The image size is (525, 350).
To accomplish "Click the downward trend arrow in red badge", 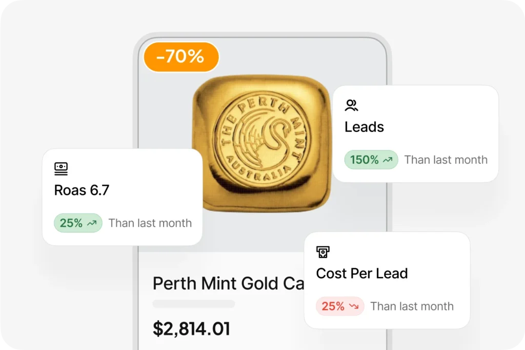I will coord(354,307).
